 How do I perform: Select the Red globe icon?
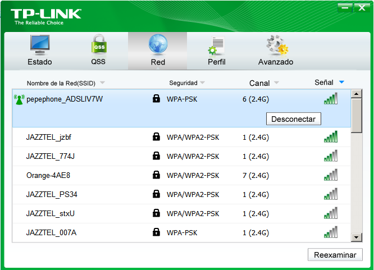pos(158,44)
